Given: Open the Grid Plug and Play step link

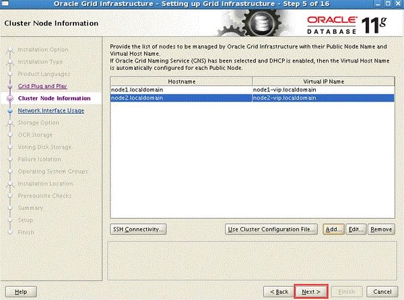Looking at the screenshot, I should (x=42, y=86).
